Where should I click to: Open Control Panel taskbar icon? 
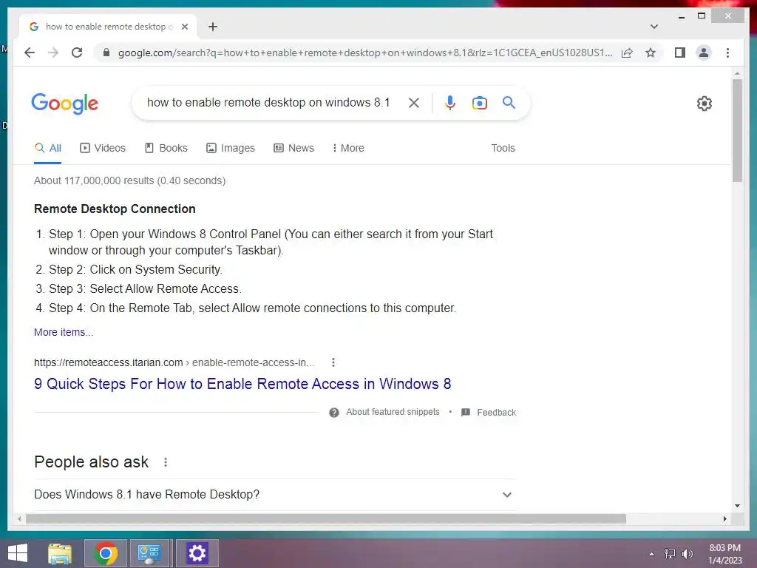click(x=149, y=553)
